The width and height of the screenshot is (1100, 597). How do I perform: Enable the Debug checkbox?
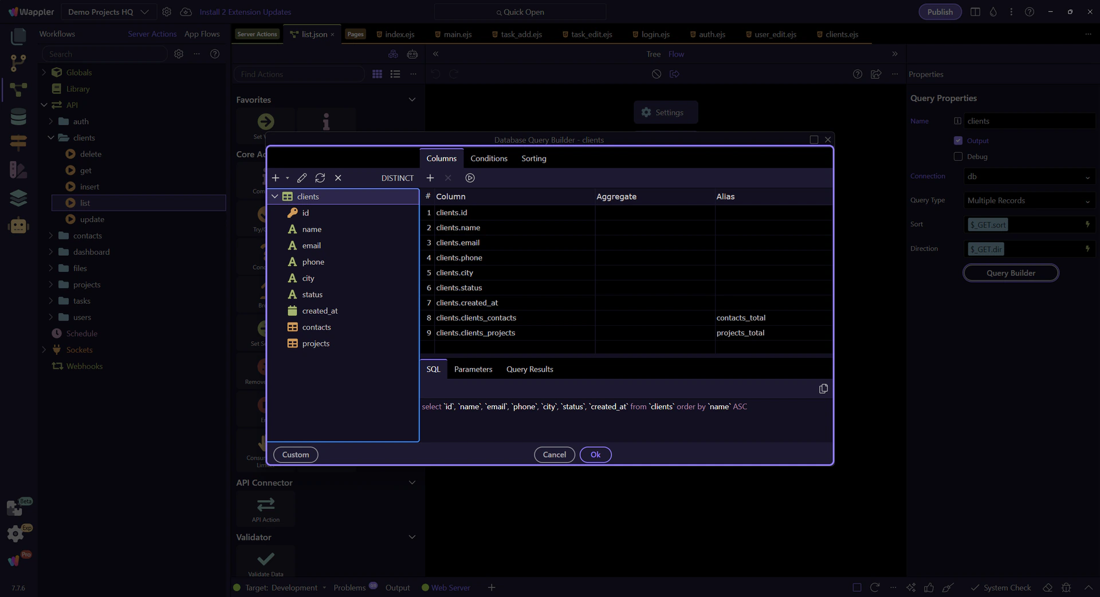958,157
